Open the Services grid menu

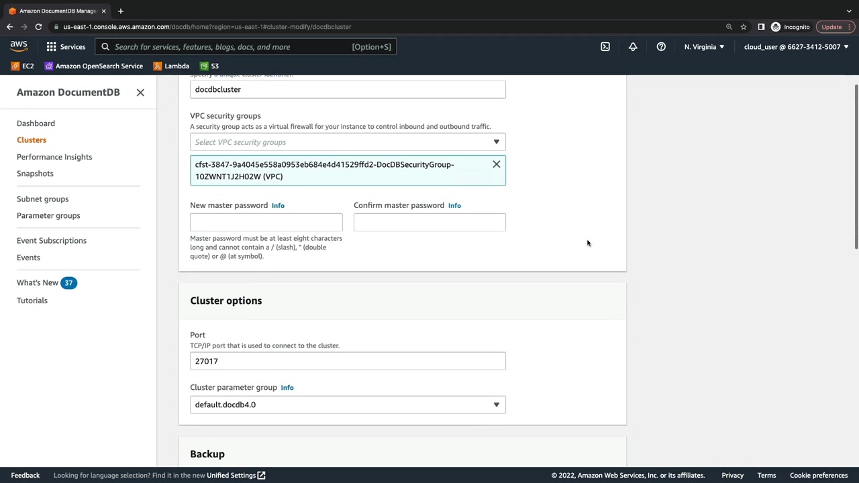coord(66,47)
